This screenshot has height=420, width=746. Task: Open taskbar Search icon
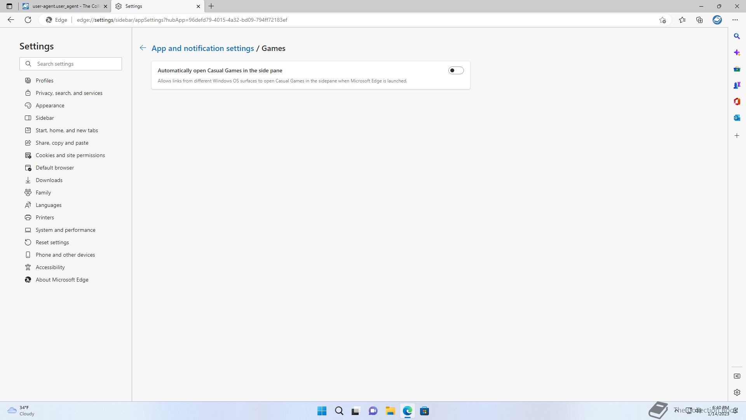pos(339,411)
